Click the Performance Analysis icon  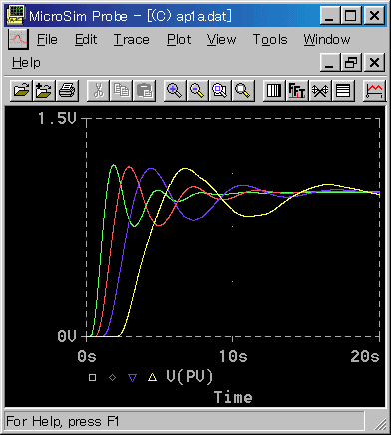click(320, 91)
